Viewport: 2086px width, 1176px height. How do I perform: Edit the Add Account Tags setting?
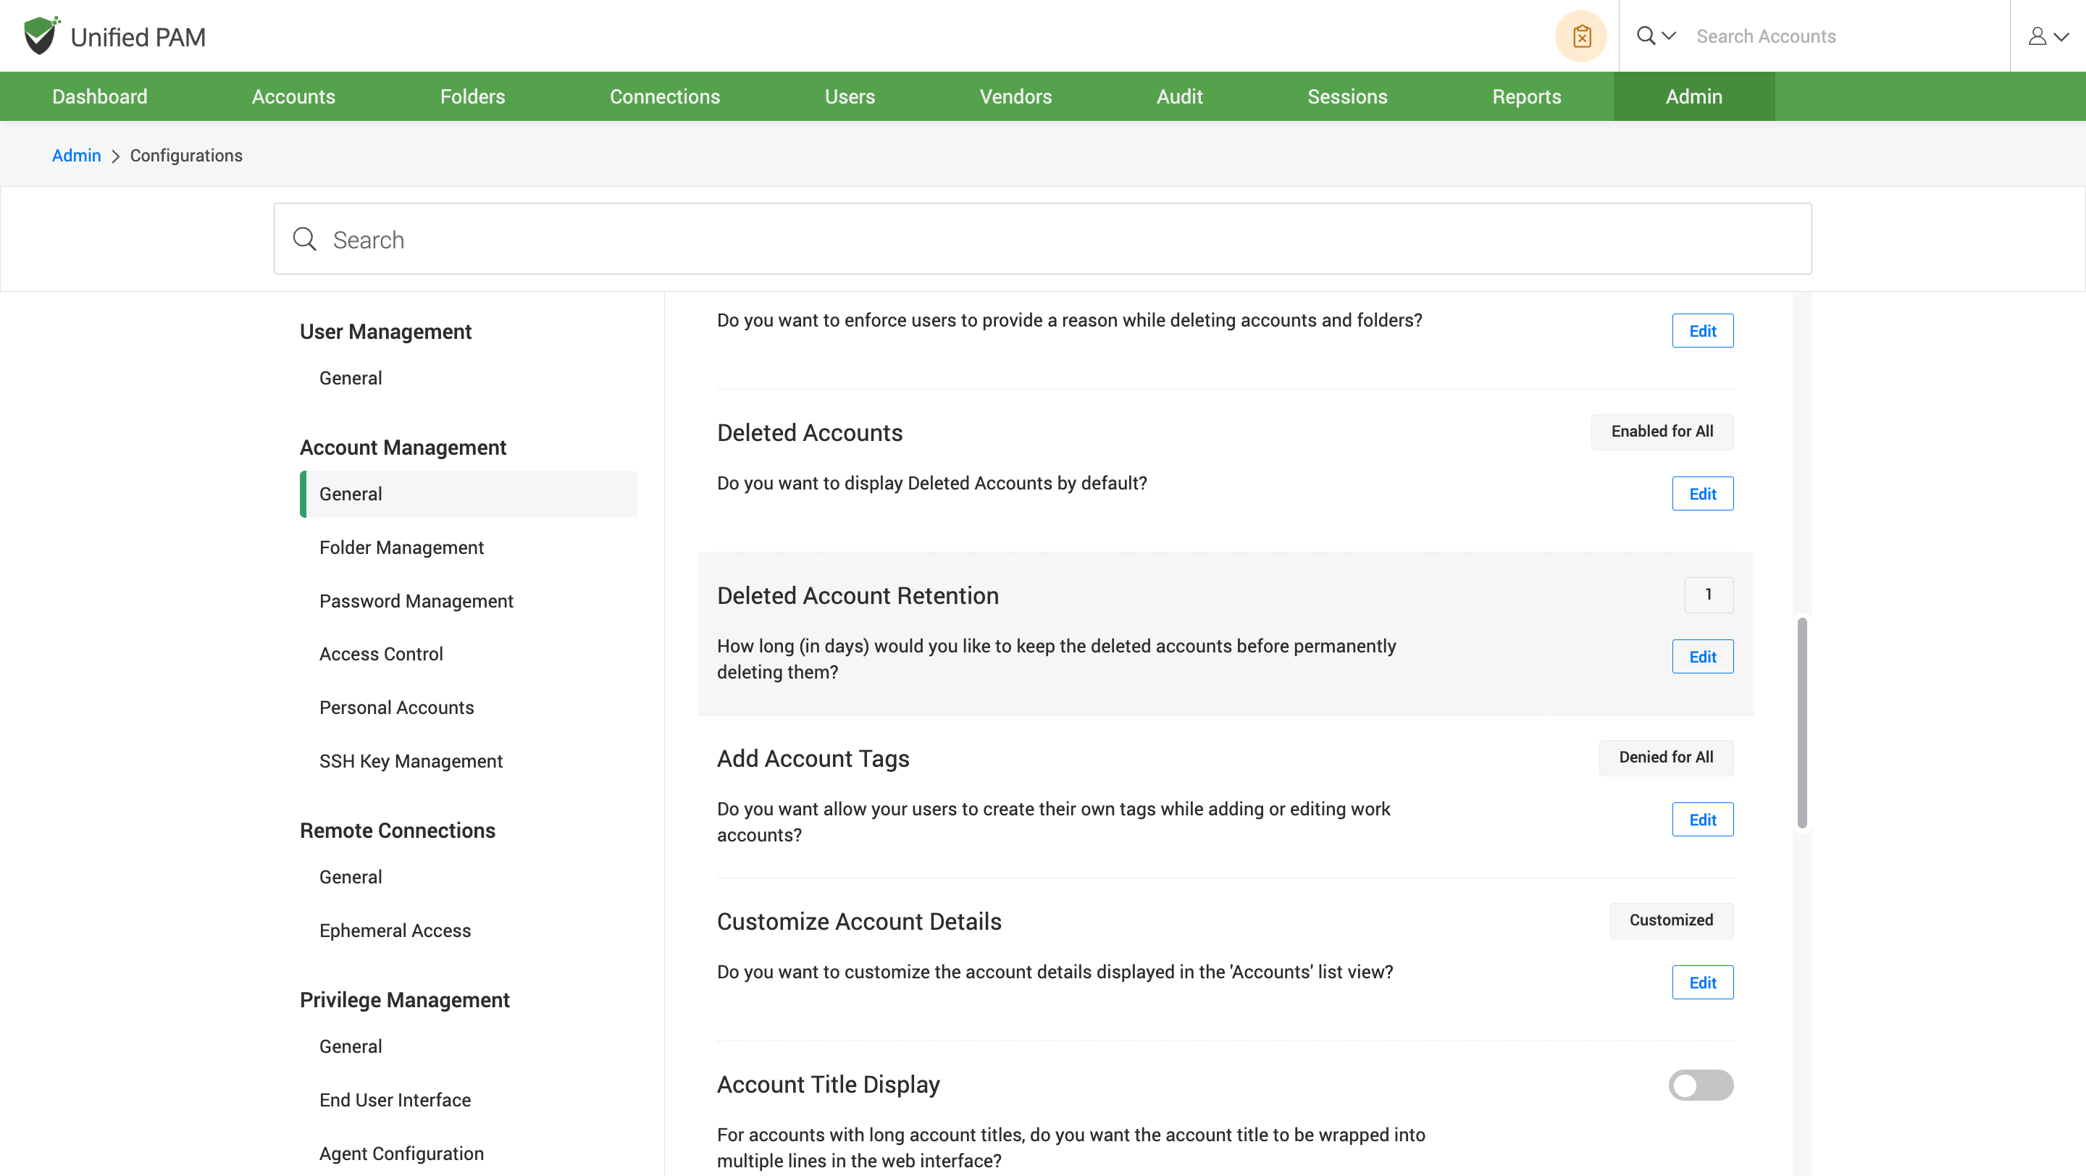click(x=1701, y=819)
